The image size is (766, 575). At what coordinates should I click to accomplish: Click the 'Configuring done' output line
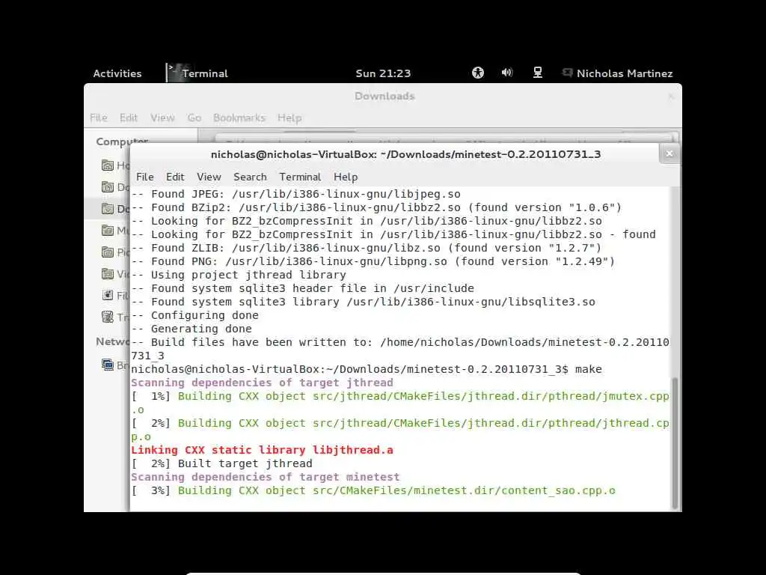pyautogui.click(x=195, y=315)
